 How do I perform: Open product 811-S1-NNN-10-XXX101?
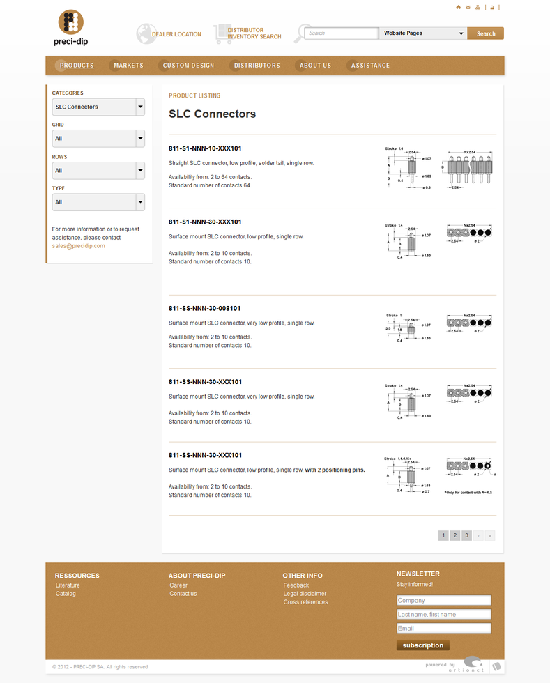click(x=205, y=148)
